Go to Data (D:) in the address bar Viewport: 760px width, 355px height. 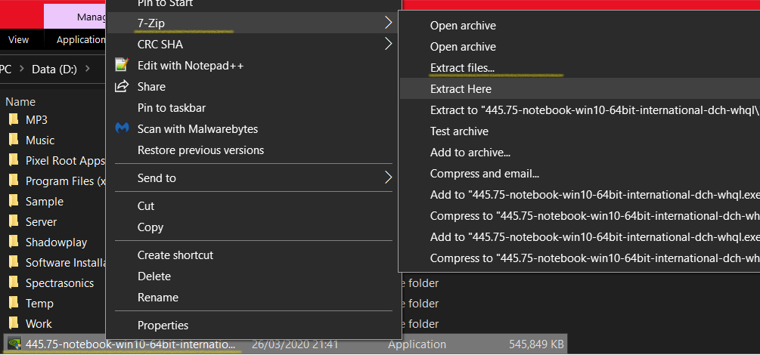coord(54,69)
